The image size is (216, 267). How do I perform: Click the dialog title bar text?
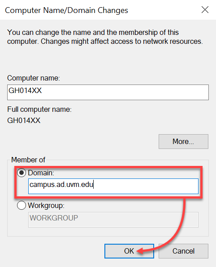66,10
